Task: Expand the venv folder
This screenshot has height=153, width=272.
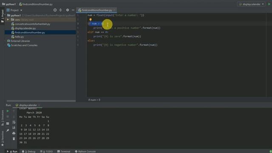Action: point(8,20)
